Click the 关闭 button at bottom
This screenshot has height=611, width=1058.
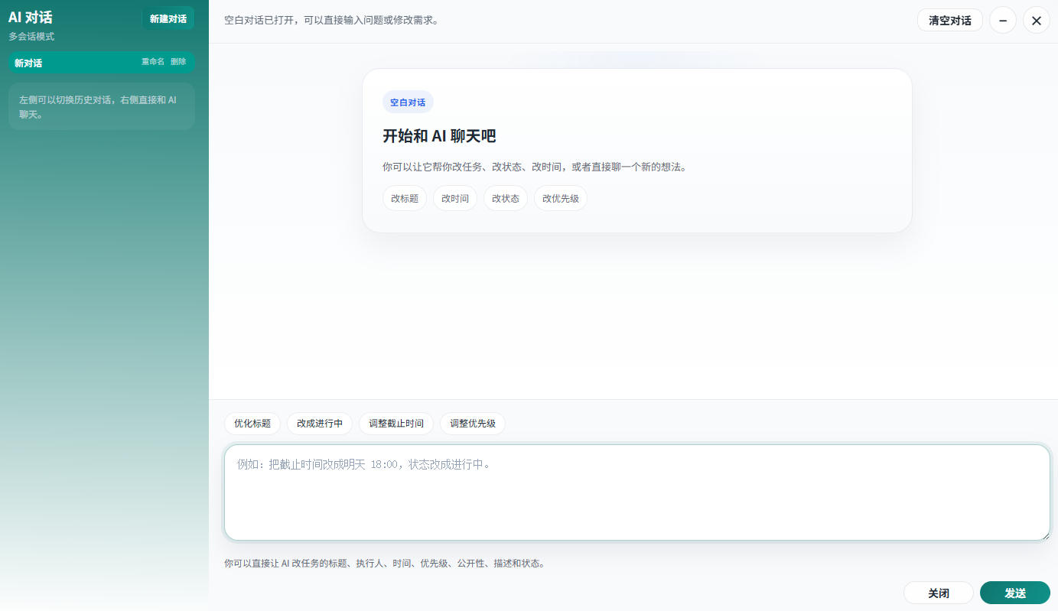click(938, 593)
